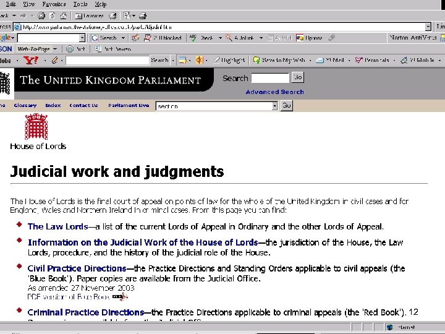Image resolution: width=445 pixels, height=334 pixels.
Task: Click the Glossary navigation link
Action: pyautogui.click(x=25, y=105)
